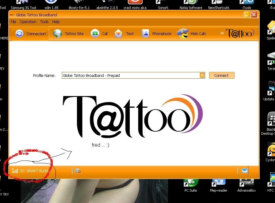Click the Tattoo logo in the toolbar
275x203 pixels.
pos(240,34)
